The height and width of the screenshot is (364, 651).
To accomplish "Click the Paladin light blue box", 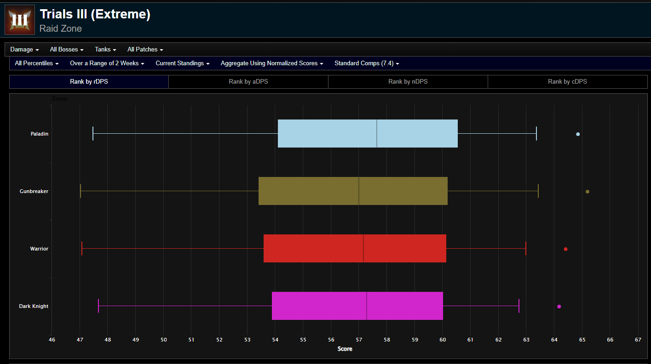I will click(x=368, y=133).
